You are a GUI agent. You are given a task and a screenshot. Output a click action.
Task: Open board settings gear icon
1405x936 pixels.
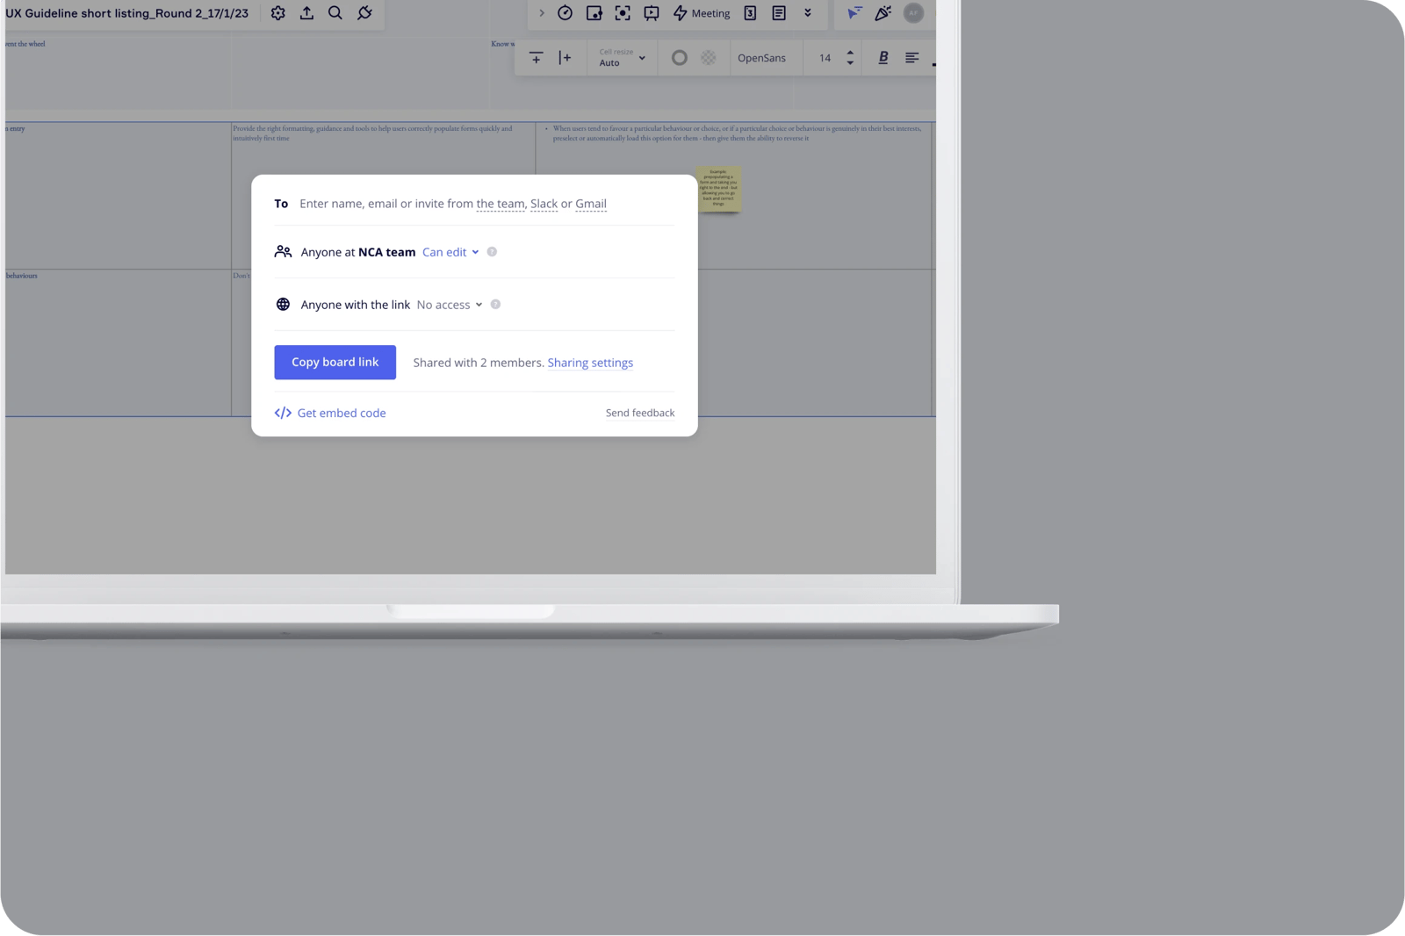[x=277, y=13]
